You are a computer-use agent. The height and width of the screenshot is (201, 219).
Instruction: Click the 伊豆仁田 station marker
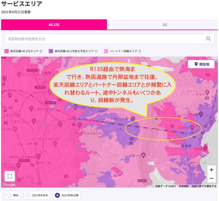click(x=37, y=162)
